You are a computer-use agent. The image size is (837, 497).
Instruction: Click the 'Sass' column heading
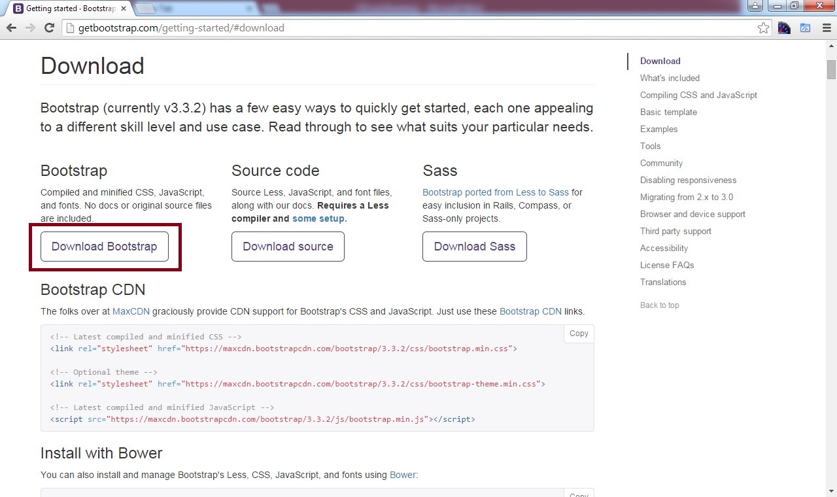(x=440, y=171)
